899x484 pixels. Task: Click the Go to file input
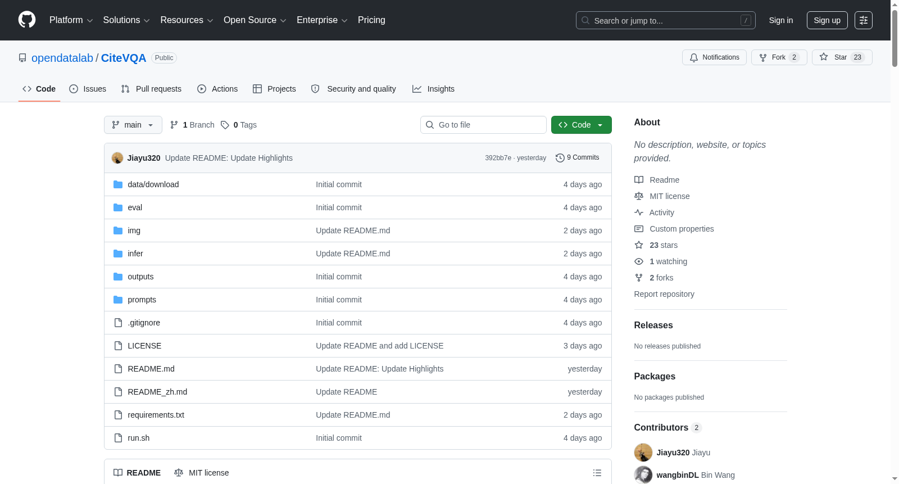tap(483, 125)
